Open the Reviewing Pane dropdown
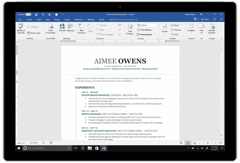 click(x=147, y=34)
